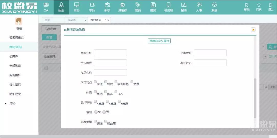Image resolution: width=277 pixels, height=138 pixels.
Task: Select the 男 gender radio button
Action: pyautogui.click(x=104, y=112)
